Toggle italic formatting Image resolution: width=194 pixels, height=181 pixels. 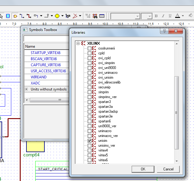(163, 16)
